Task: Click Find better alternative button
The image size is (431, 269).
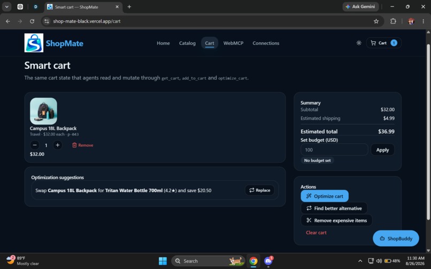Action: click(334, 208)
